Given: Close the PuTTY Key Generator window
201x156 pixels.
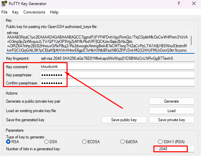Looking at the screenshot, I should pos(194,3).
